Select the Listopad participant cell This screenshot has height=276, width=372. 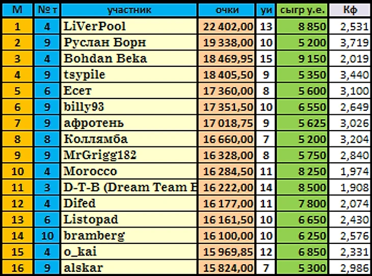pos(129,219)
